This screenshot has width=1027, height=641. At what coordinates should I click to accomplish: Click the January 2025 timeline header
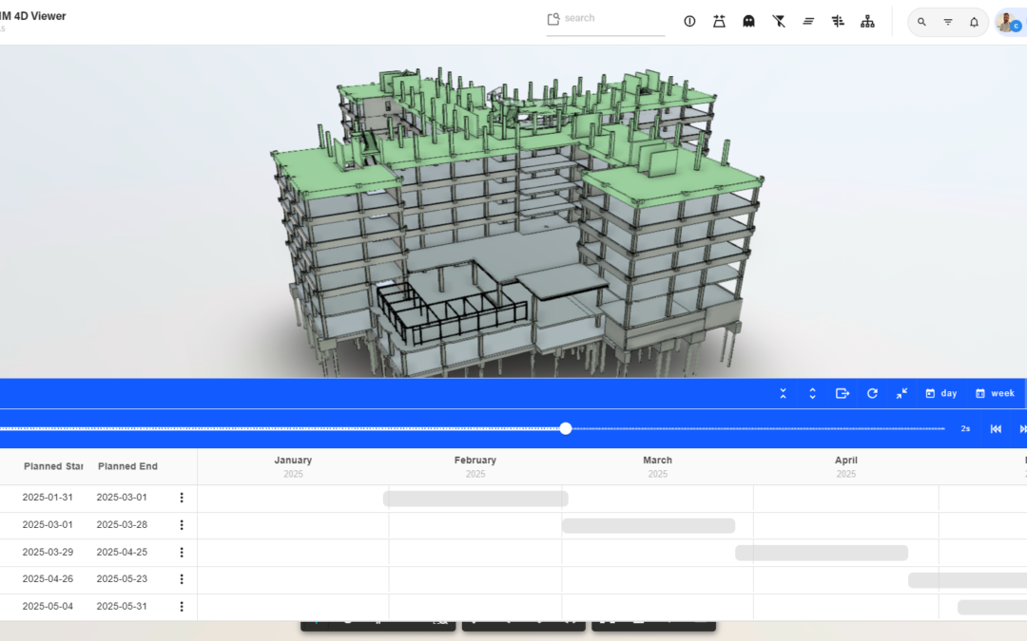(293, 466)
